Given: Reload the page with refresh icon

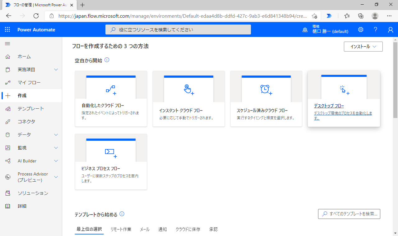Looking at the screenshot, I should tap(36, 16).
